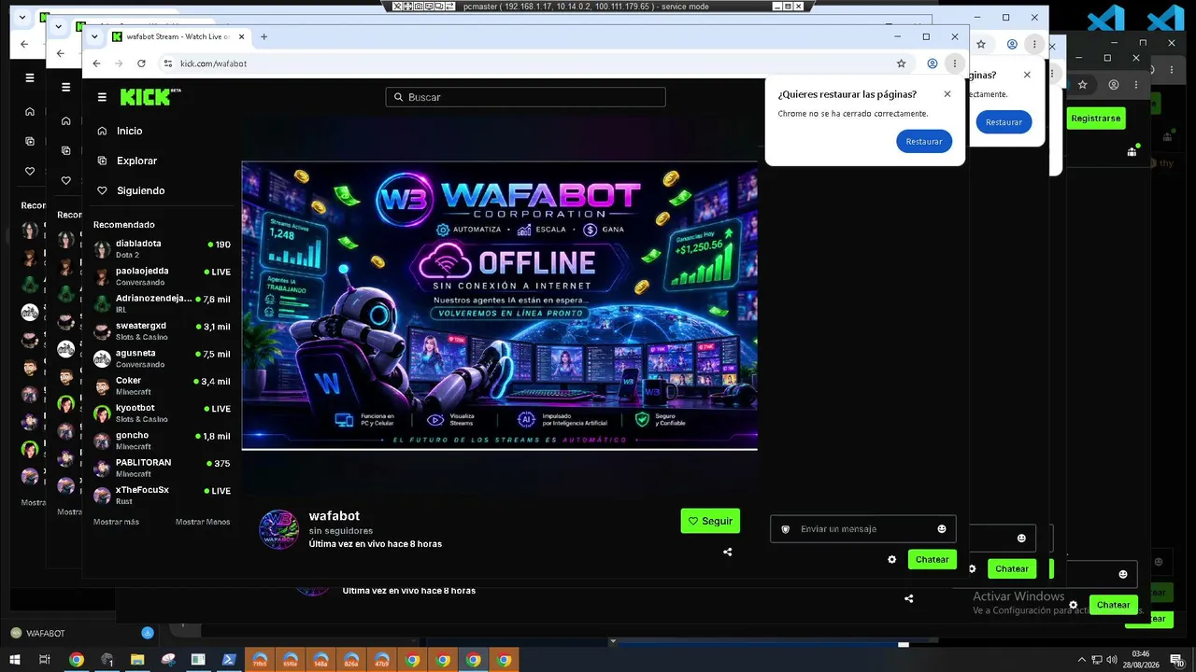Open the Adrianozendeja IRL channel

point(163,303)
